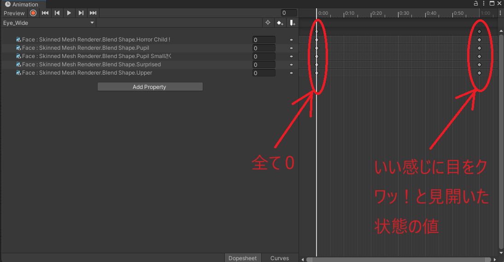Image resolution: width=504 pixels, height=262 pixels.
Task: Open key options dot for Pupil Small
Action: pyautogui.click(x=291, y=57)
